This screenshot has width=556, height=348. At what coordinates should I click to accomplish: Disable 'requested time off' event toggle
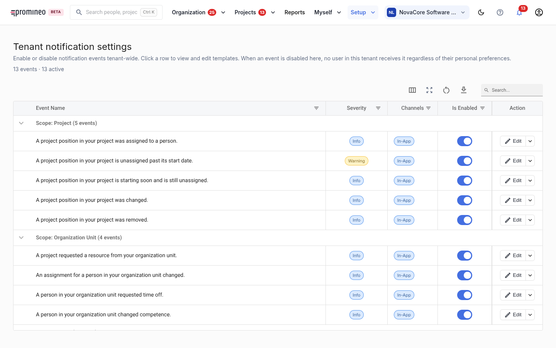(464, 295)
